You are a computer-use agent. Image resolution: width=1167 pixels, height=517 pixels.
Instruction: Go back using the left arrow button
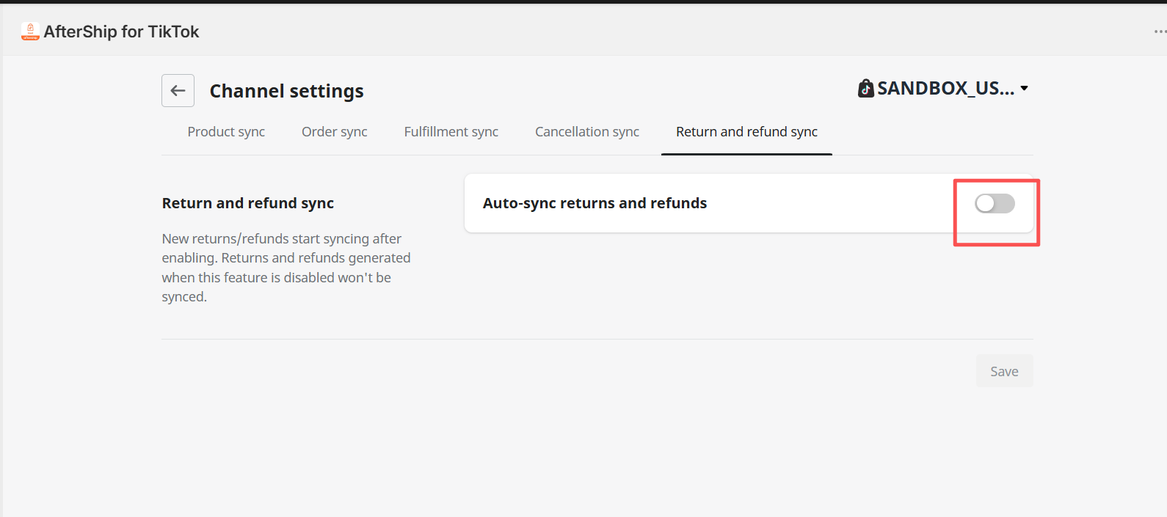[x=178, y=90]
